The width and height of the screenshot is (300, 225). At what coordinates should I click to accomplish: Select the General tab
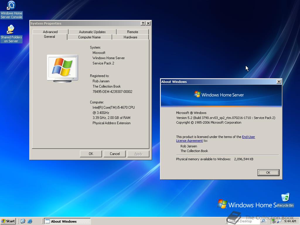click(x=50, y=37)
